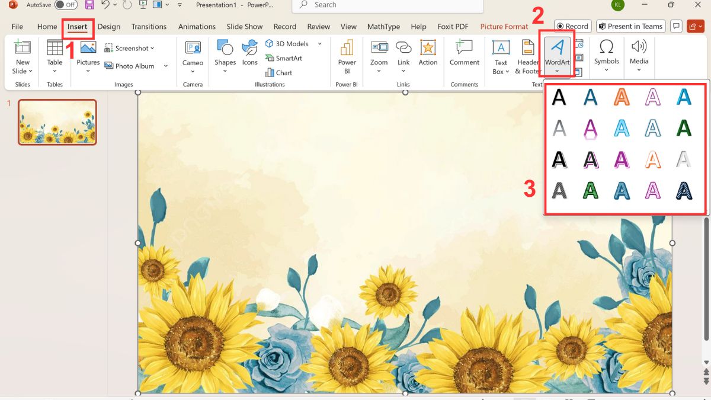Click the Link icon
Screen dimensions: 711x400
point(403,48)
